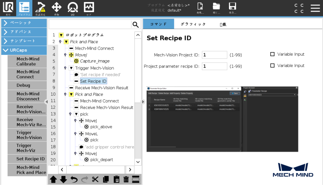The height and width of the screenshot is (185, 323).
Task: Enable Variable Input for recipe ID
Action: pos(272,65)
